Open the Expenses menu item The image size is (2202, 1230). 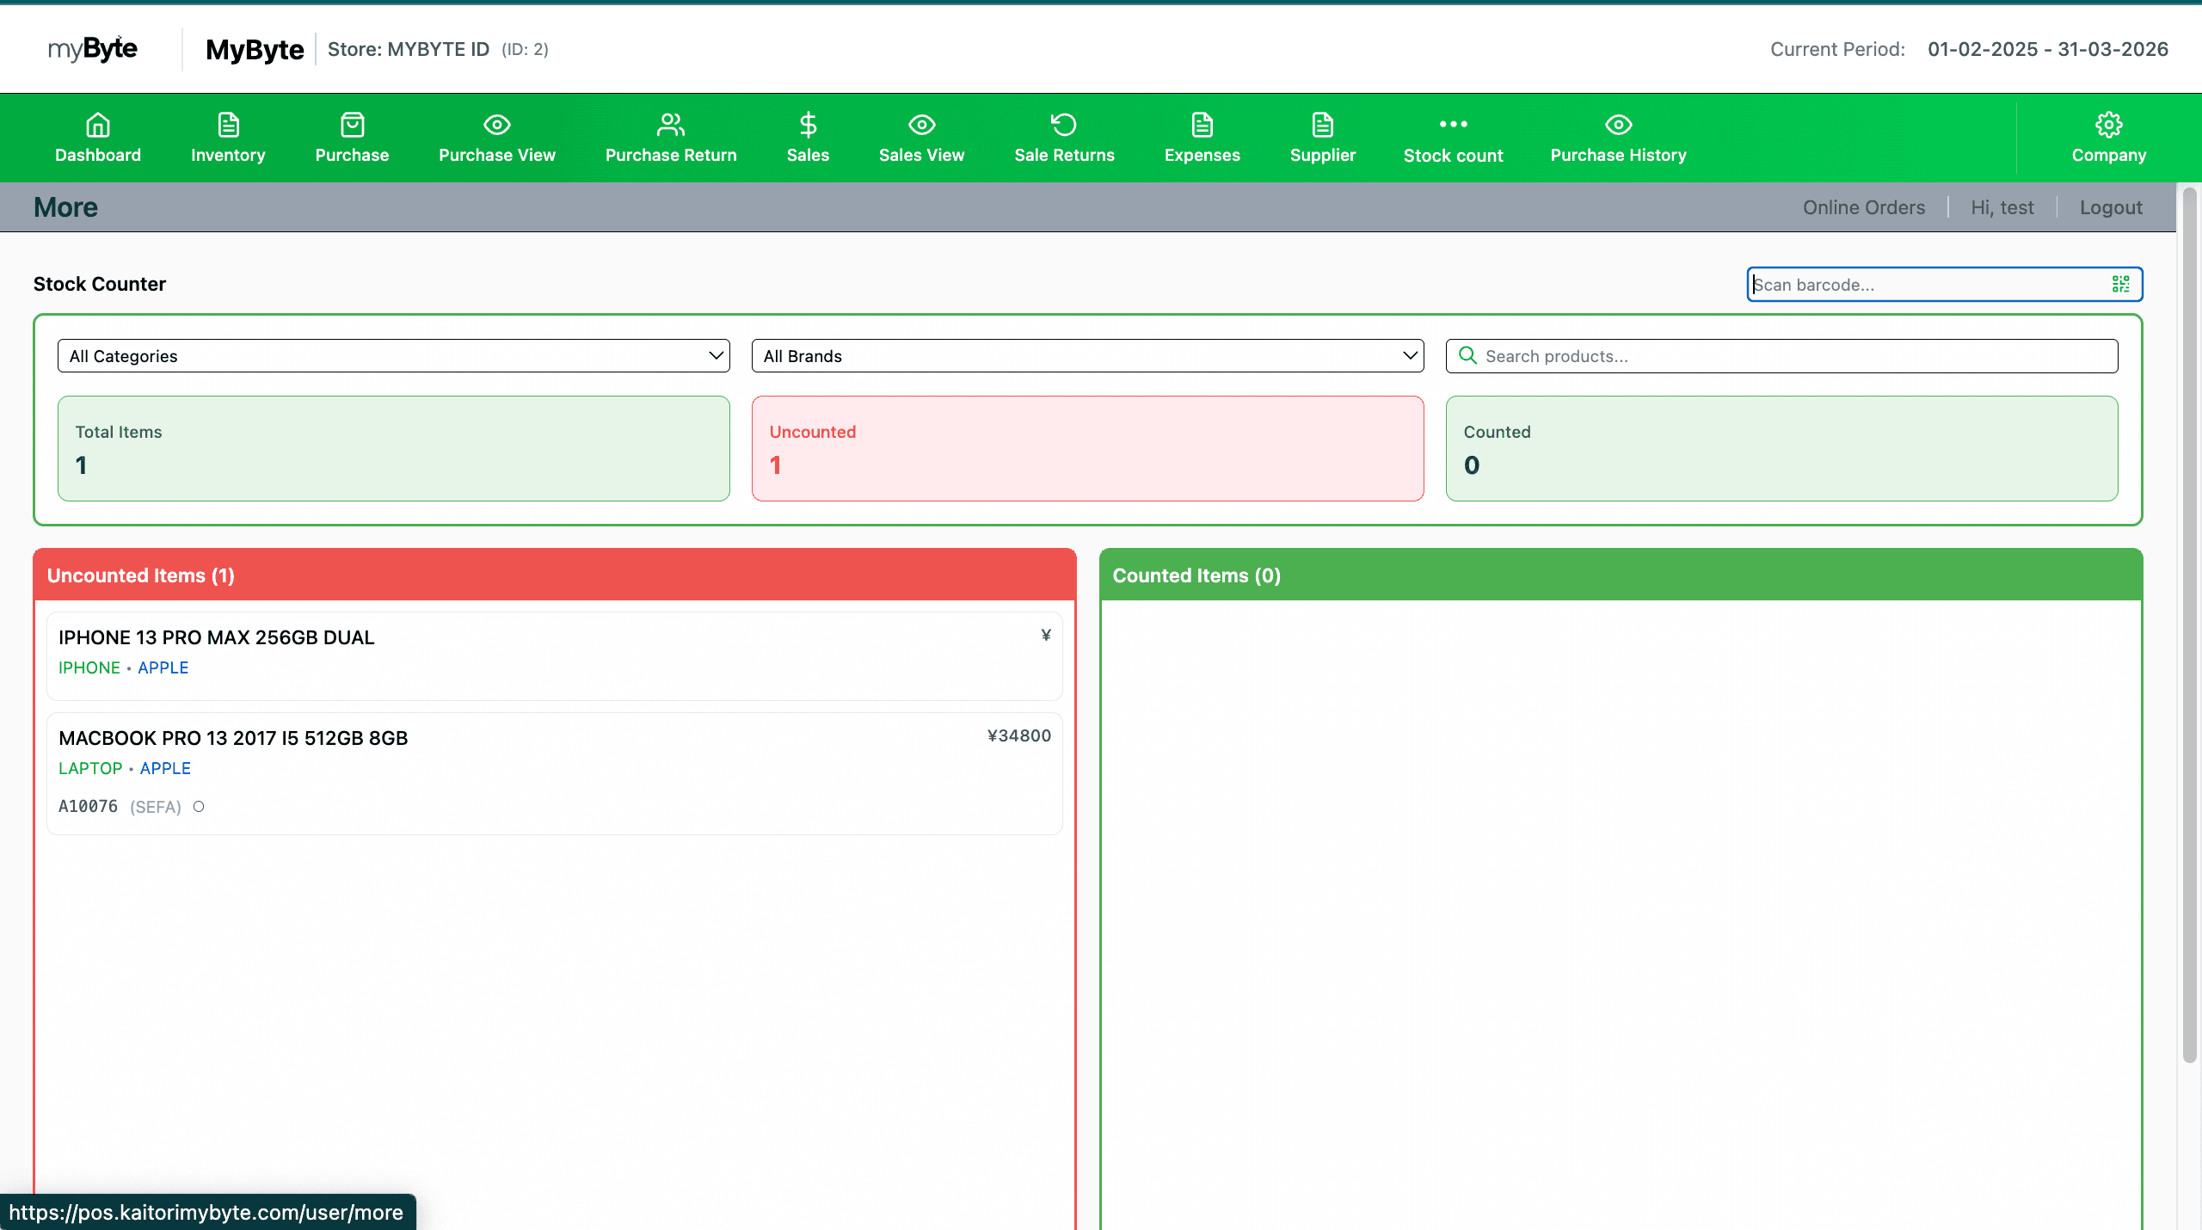click(1202, 138)
